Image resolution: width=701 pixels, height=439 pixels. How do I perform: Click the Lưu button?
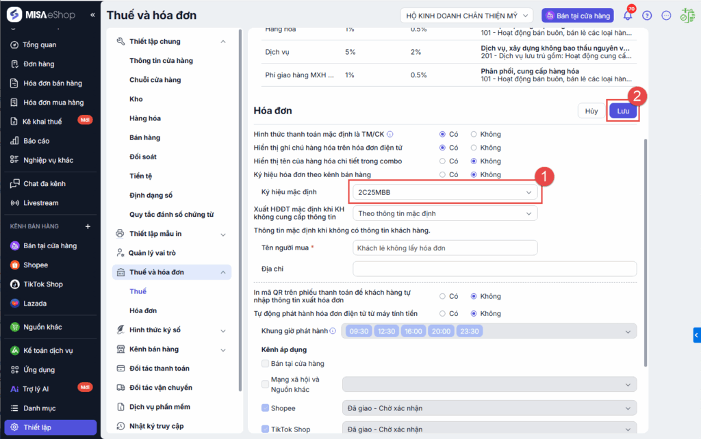[623, 111]
